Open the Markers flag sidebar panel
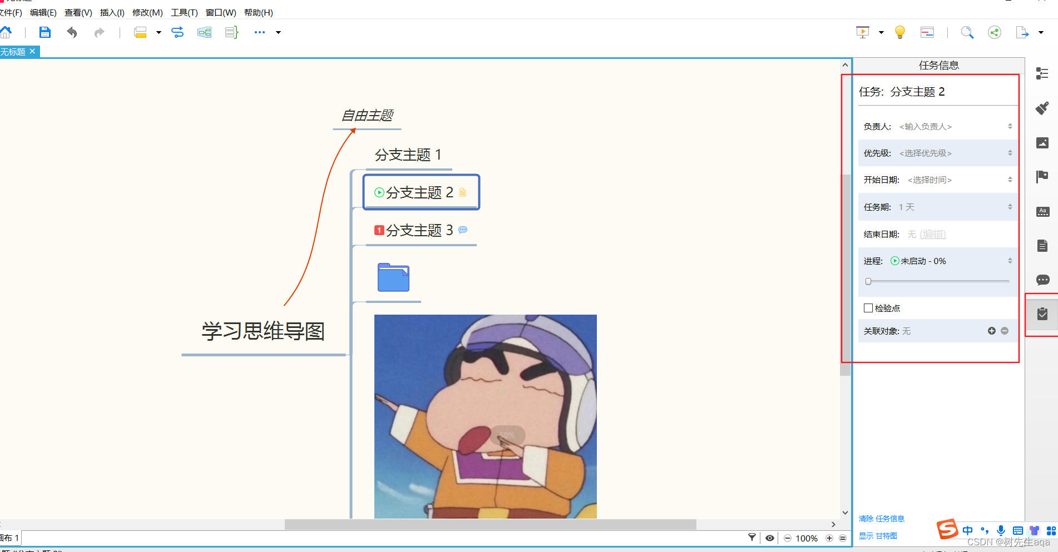Screen dimensions: 1058x552 (x=1042, y=177)
